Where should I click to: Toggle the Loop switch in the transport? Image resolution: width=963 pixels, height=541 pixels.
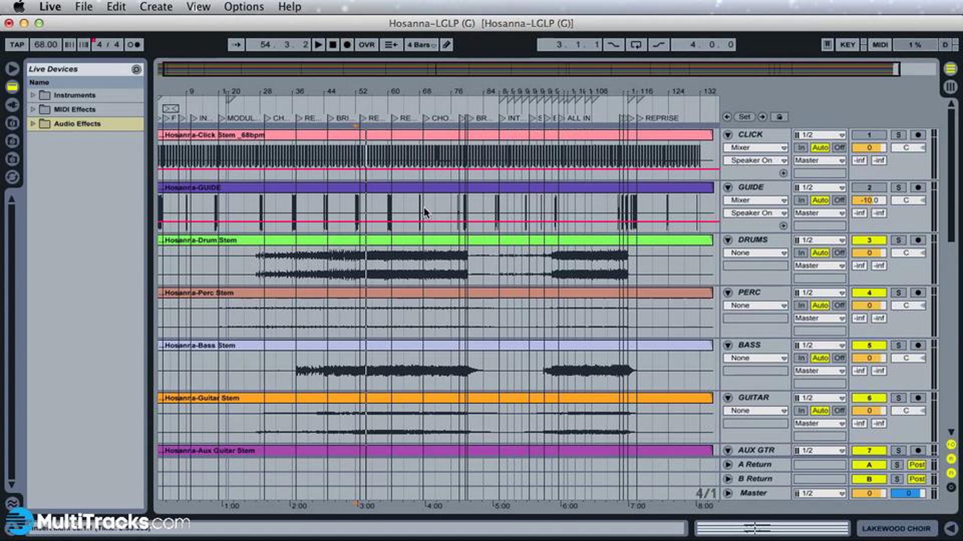(636, 44)
